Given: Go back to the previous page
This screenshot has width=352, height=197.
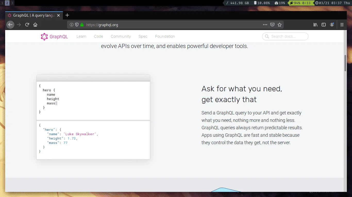Looking at the screenshot, I should point(10,25).
